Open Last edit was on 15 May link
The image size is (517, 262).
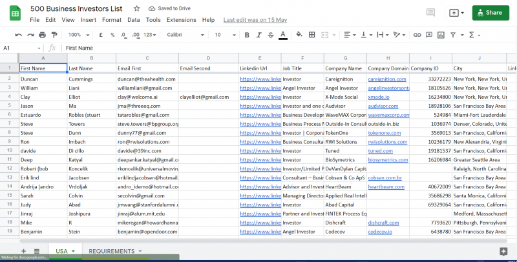(x=255, y=20)
